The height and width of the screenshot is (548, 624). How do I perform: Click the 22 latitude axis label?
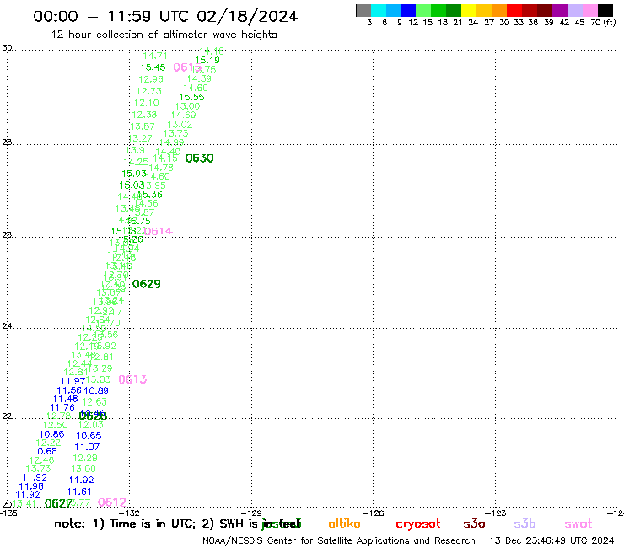coord(7,416)
